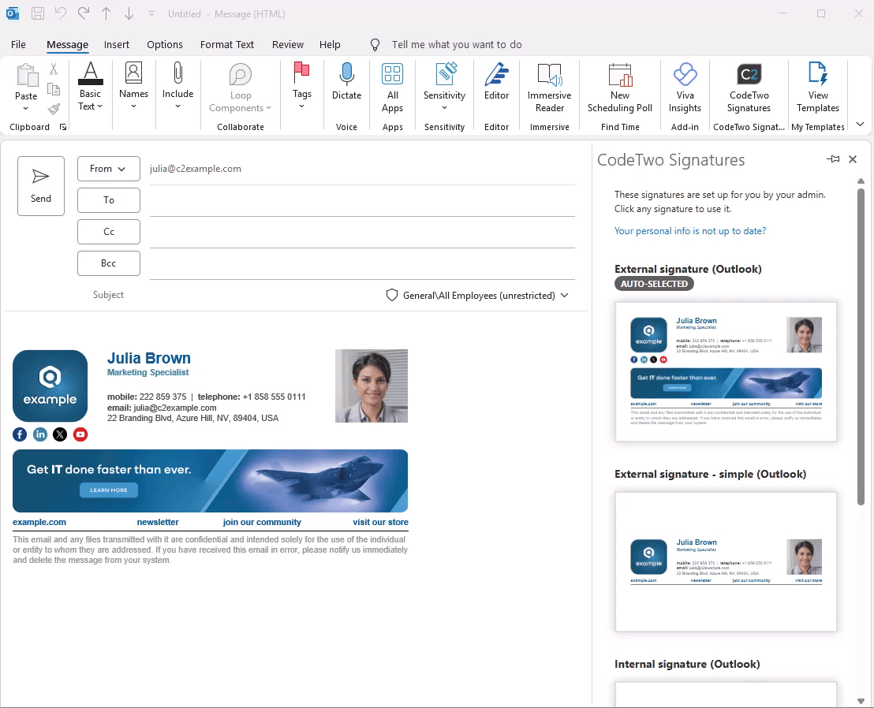Expand the Paste options dropdown arrow
Image resolution: width=874 pixels, height=708 pixels.
pos(26,108)
